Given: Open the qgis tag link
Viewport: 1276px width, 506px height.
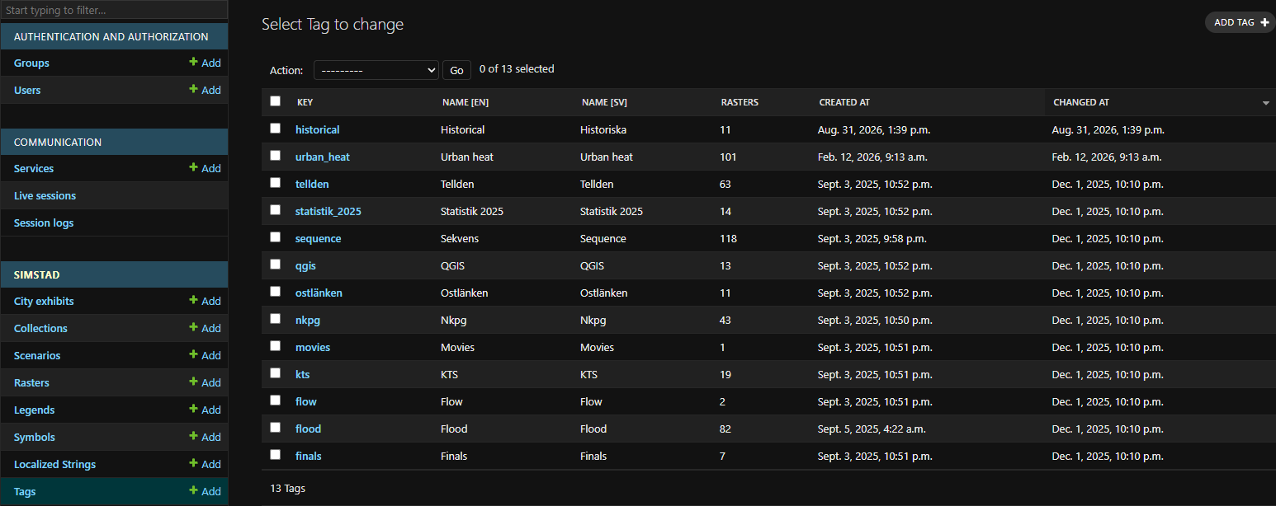Looking at the screenshot, I should click(305, 265).
